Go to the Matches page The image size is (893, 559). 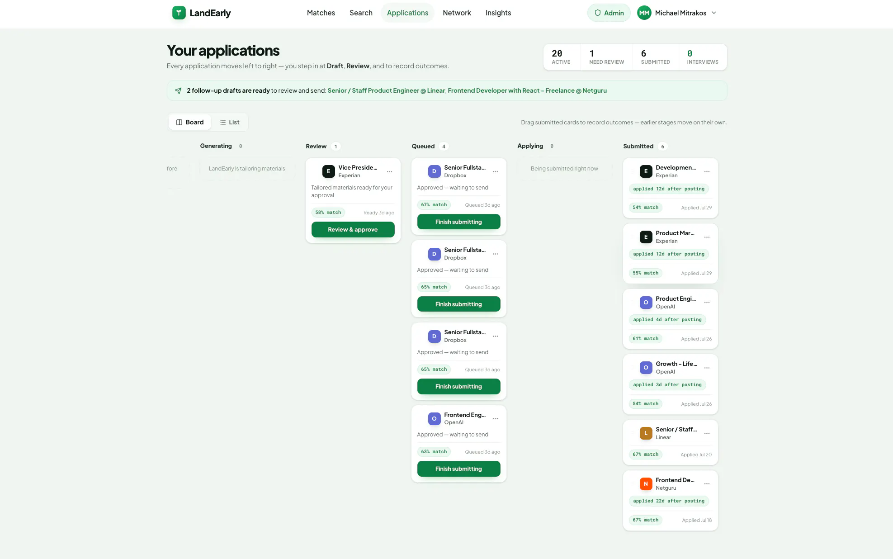(321, 13)
